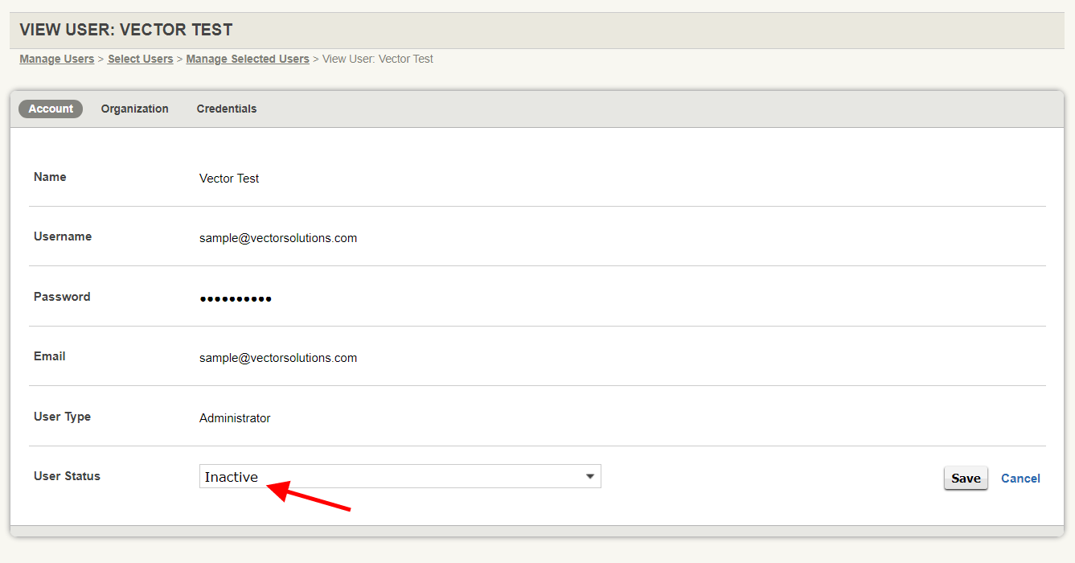Image resolution: width=1075 pixels, height=563 pixels.
Task: Click the Name value Vector Test
Action: pos(228,178)
